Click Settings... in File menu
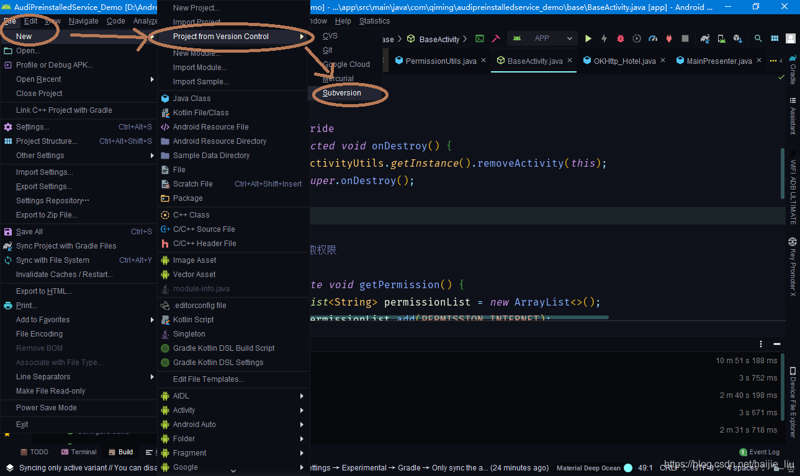800x476 pixels. (x=78, y=127)
